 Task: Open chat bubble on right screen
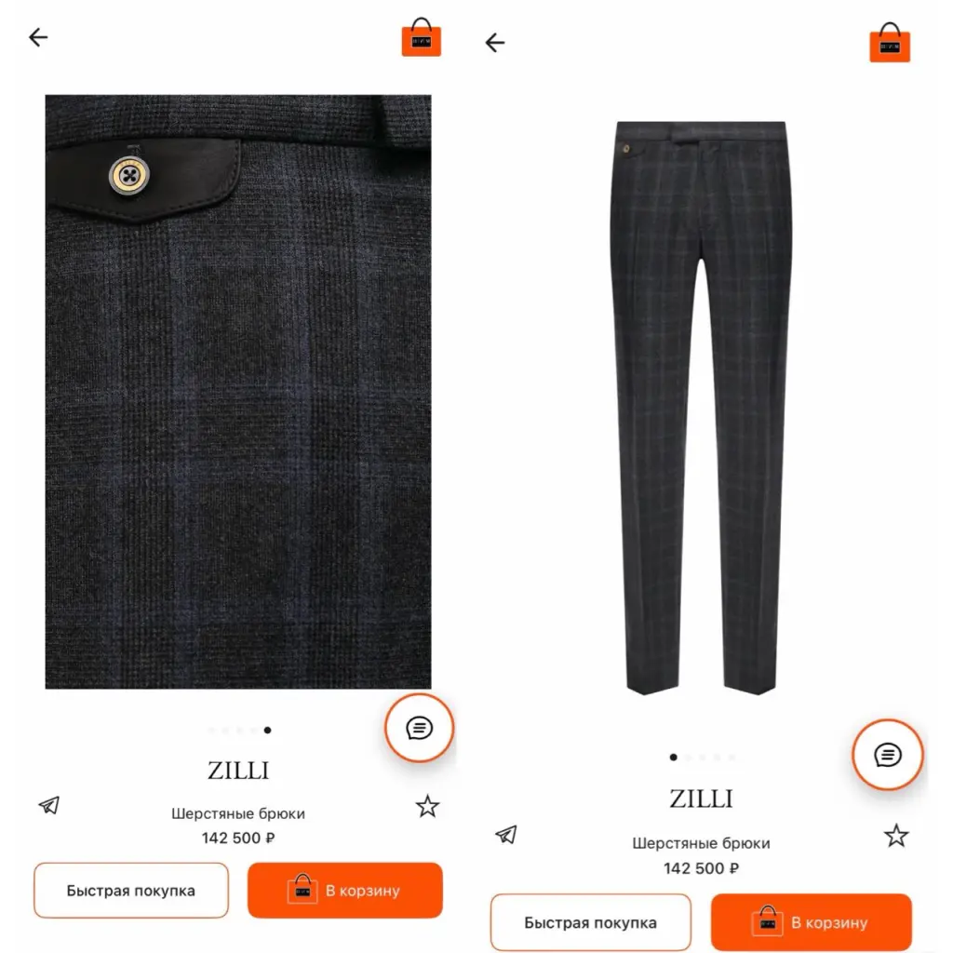(888, 755)
